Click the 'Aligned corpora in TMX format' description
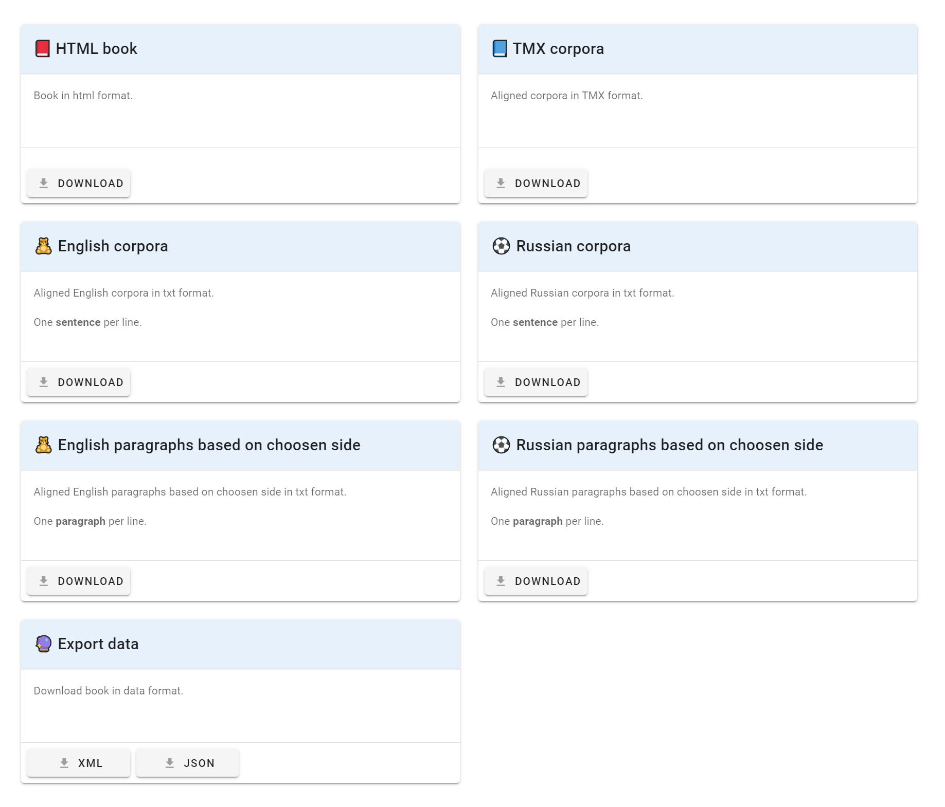This screenshot has height=807, width=945. [566, 96]
